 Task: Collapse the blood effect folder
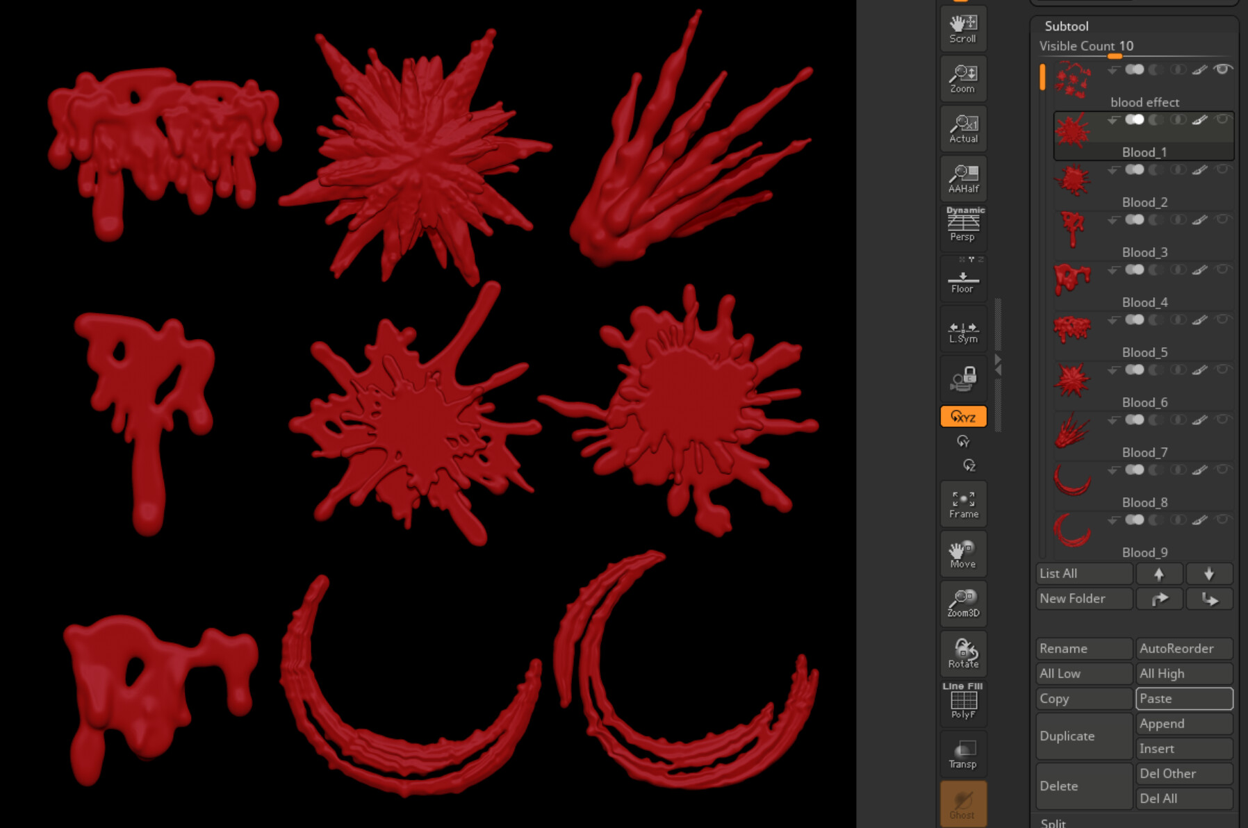pyautogui.click(x=1112, y=69)
